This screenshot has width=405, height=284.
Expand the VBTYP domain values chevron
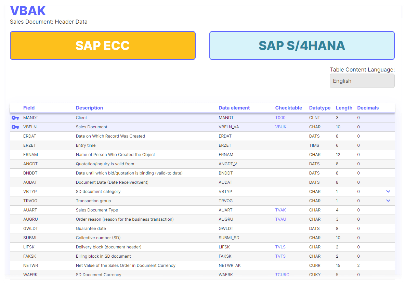[388, 191]
